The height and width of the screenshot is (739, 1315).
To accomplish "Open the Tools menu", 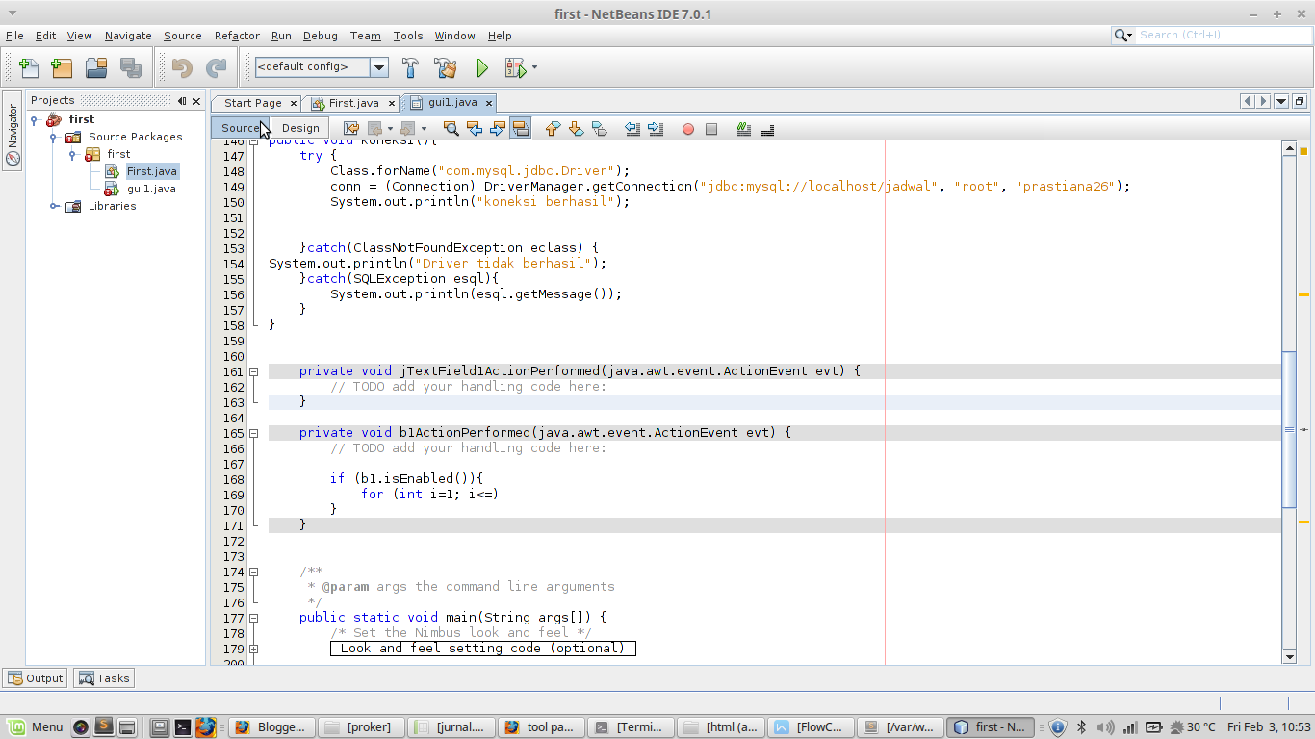I will click(x=408, y=36).
